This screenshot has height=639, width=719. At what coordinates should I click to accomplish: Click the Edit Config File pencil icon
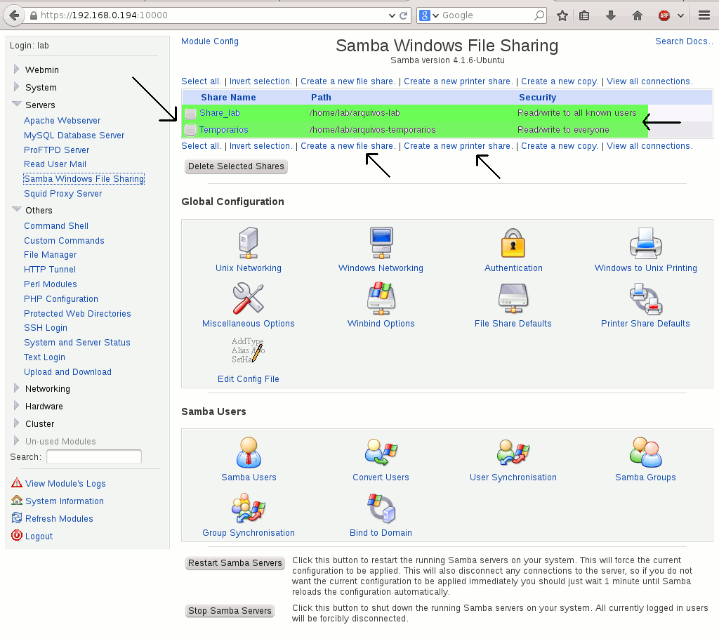coord(248,350)
